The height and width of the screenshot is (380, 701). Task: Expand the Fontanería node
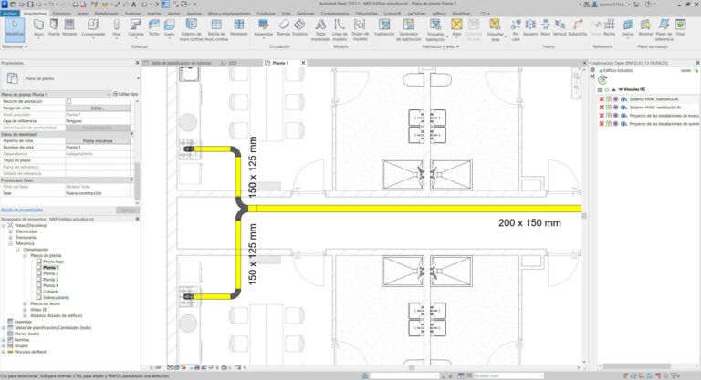10,238
